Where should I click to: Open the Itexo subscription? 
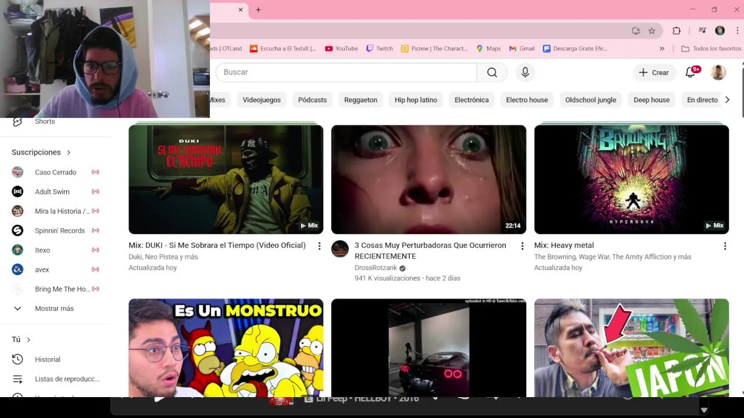(x=56, y=250)
